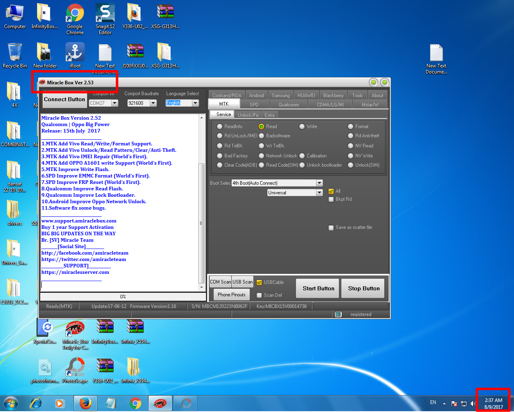Screen dimensions: 514x412
Task: Click the USB Scan button
Action: click(243, 282)
